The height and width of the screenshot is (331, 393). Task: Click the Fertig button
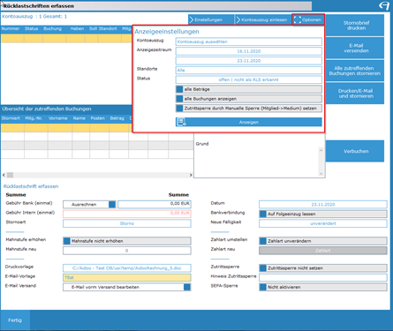tap(15, 320)
